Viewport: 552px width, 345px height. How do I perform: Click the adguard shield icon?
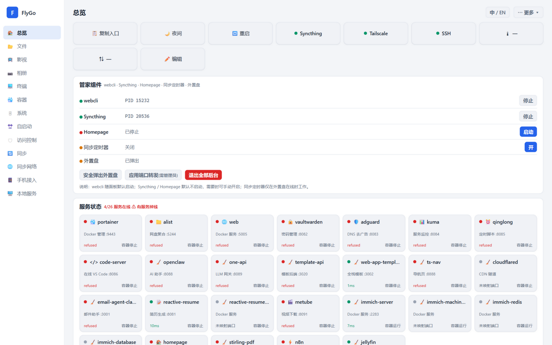pos(356,222)
